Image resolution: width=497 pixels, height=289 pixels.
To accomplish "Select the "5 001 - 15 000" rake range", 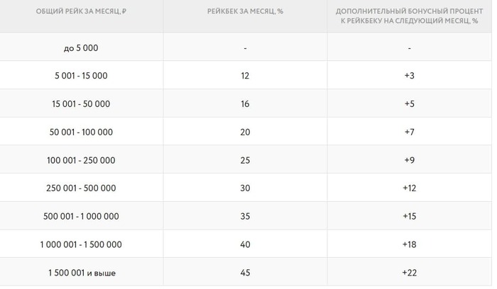I will pyautogui.click(x=81, y=75).
